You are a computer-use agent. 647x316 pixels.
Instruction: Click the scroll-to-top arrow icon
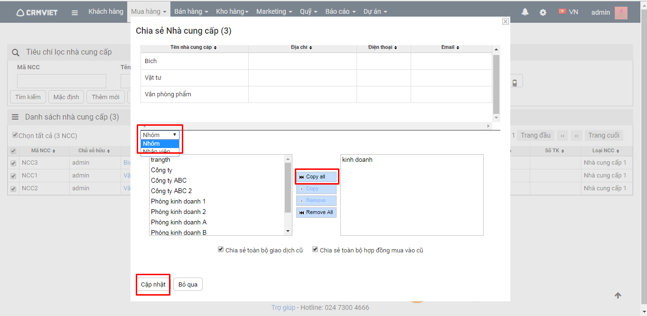618,296
